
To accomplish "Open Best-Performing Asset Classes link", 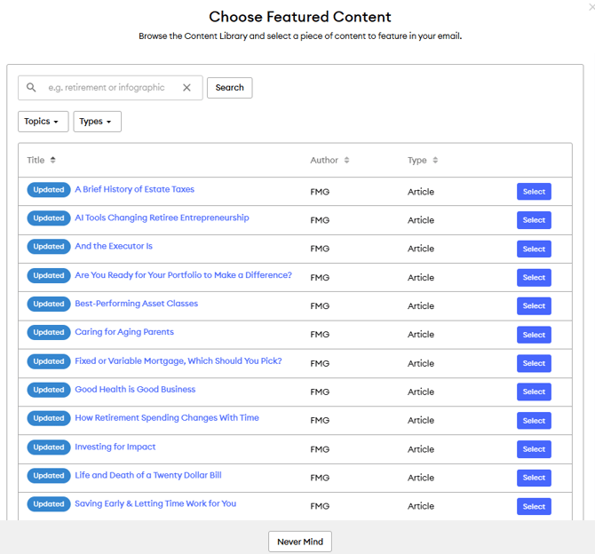I will [136, 304].
